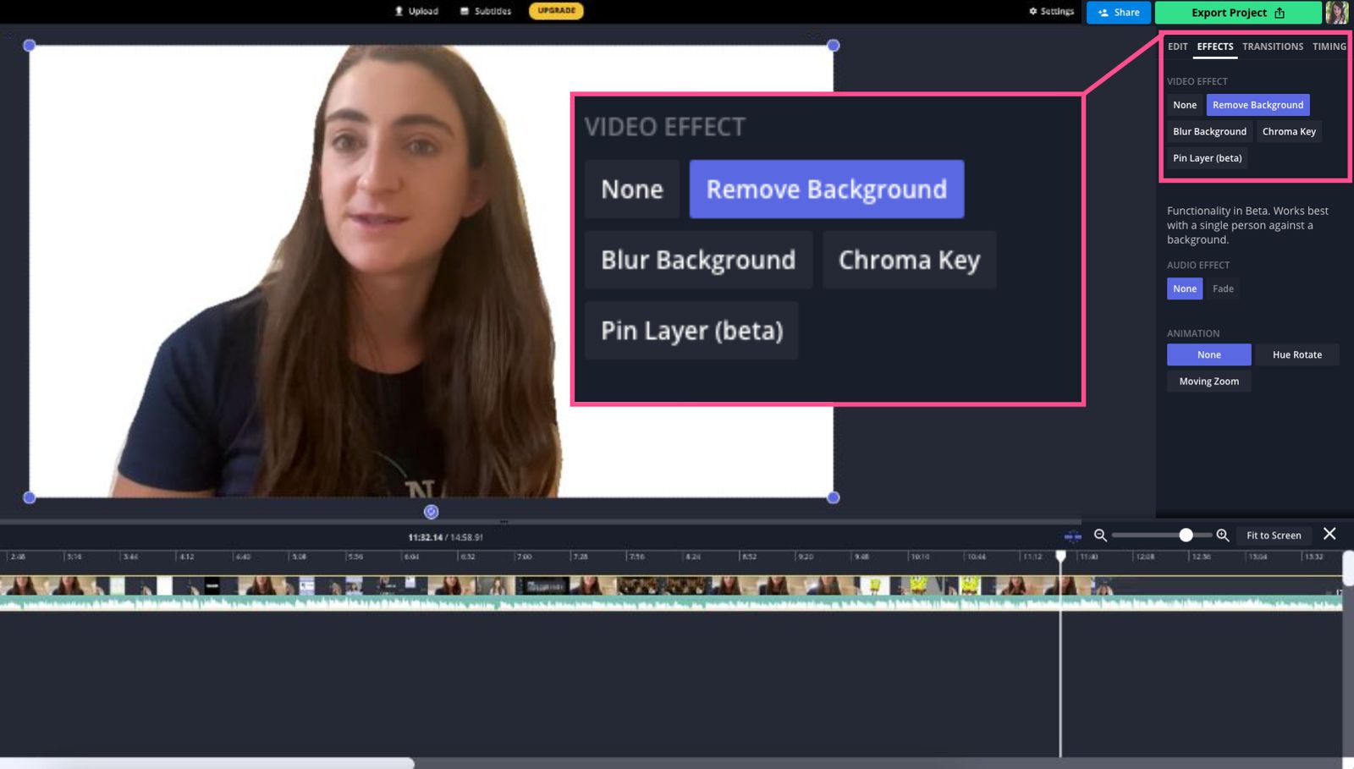
Task: Select Chroma Key video effect
Action: point(1289,131)
